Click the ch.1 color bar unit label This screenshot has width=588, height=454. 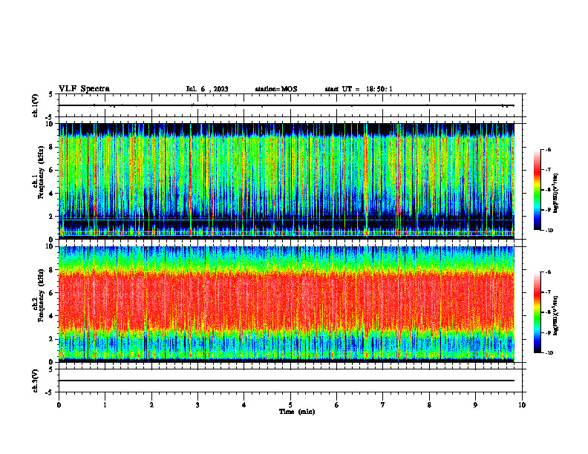(556, 193)
